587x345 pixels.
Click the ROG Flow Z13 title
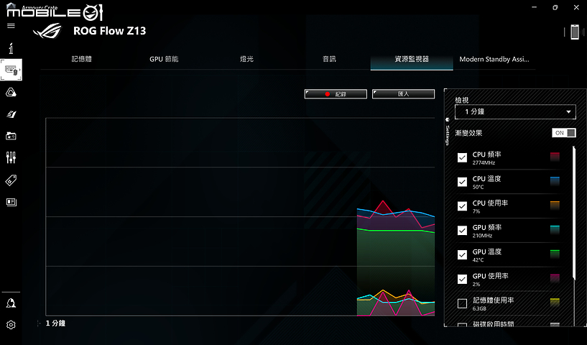coord(110,31)
